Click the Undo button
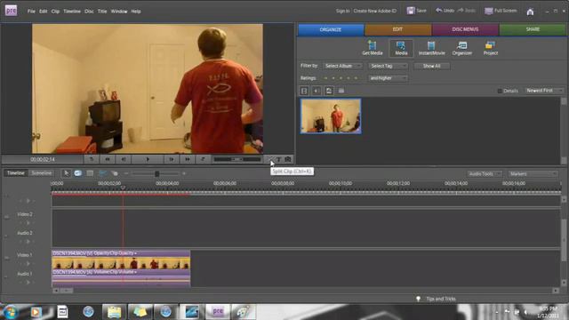 (x=445, y=11)
